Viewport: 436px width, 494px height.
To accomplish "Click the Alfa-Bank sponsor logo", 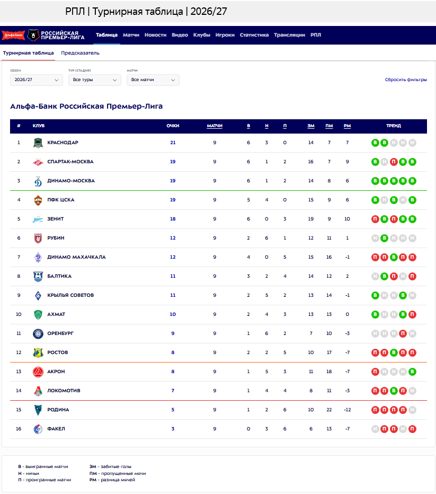I will pos(14,35).
